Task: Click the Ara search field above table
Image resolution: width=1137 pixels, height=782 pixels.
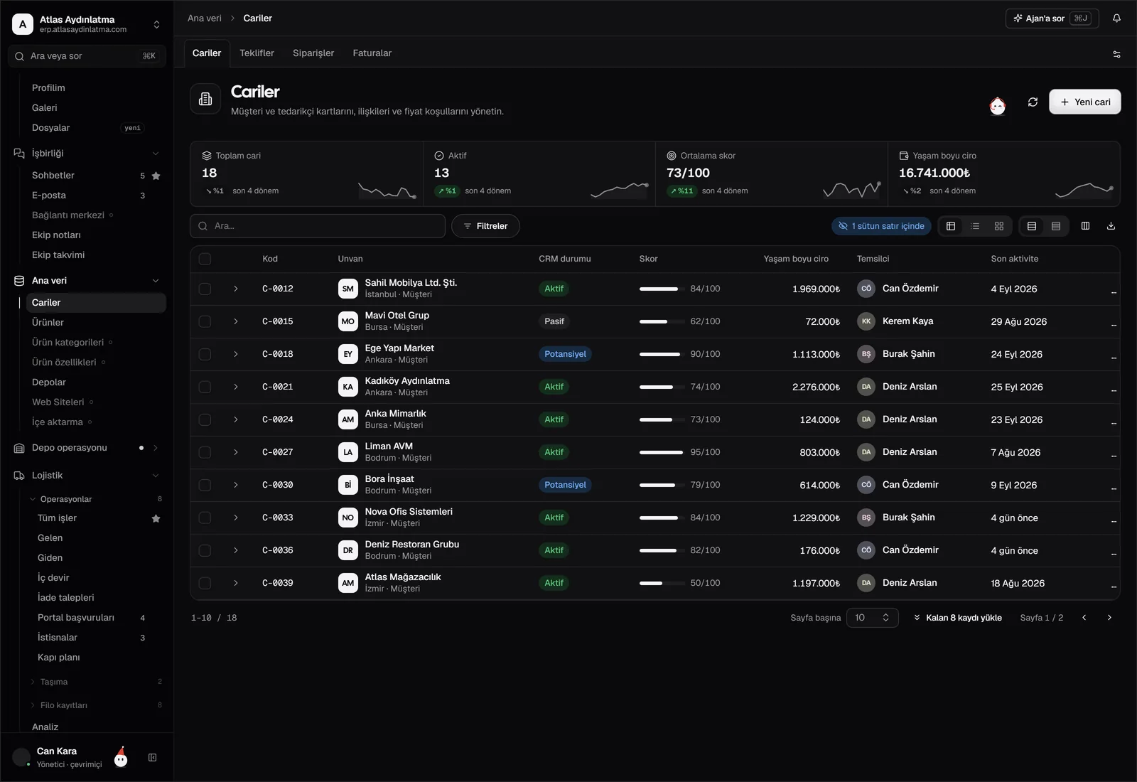Action: point(318,226)
